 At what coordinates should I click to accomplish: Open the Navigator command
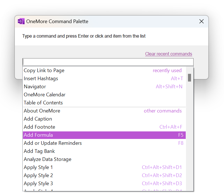coord(35,87)
